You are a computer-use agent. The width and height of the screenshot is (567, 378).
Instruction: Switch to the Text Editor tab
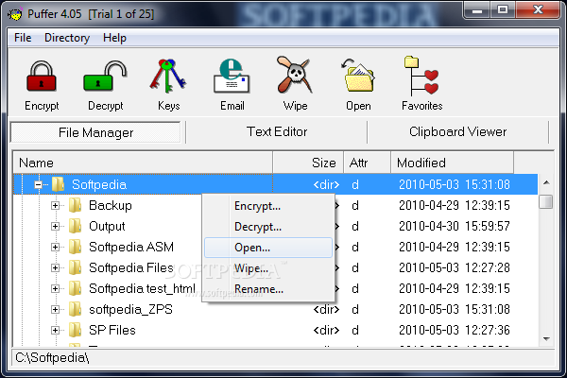277,131
